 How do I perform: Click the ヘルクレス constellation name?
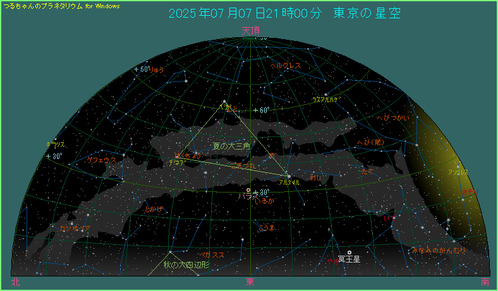pyautogui.click(x=286, y=65)
